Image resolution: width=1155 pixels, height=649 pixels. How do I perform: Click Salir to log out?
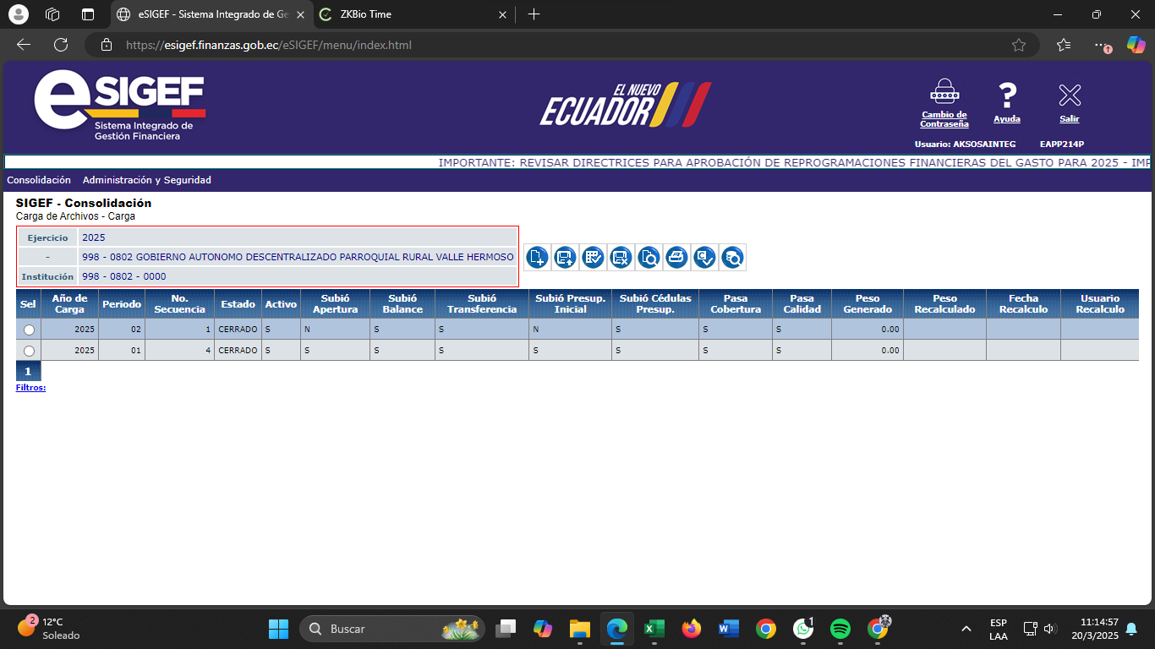[1070, 119]
